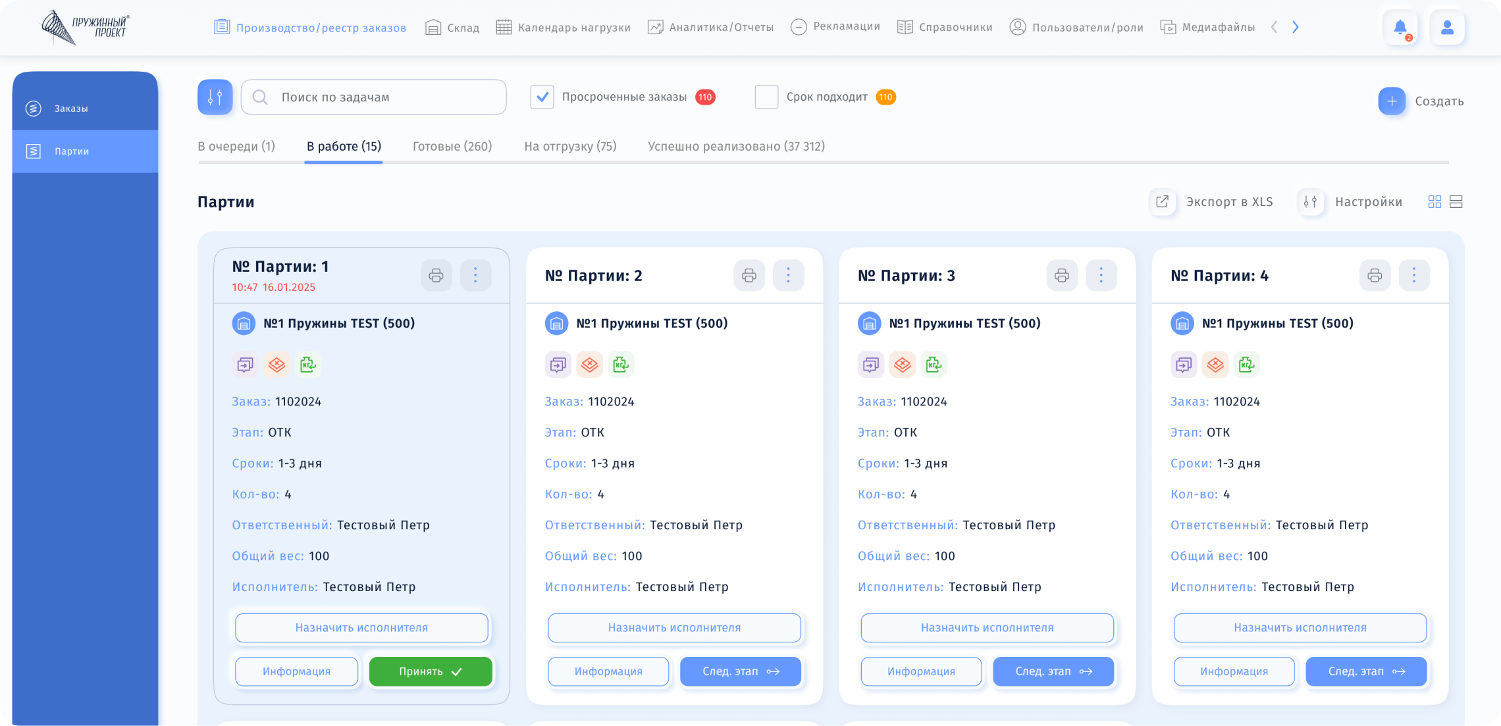Screen dimensions: 1501x726
Task: Click the notifications bell icon
Action: point(1400,28)
